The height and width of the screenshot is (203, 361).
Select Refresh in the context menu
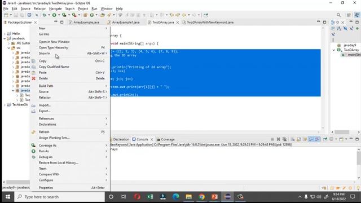[71, 132]
